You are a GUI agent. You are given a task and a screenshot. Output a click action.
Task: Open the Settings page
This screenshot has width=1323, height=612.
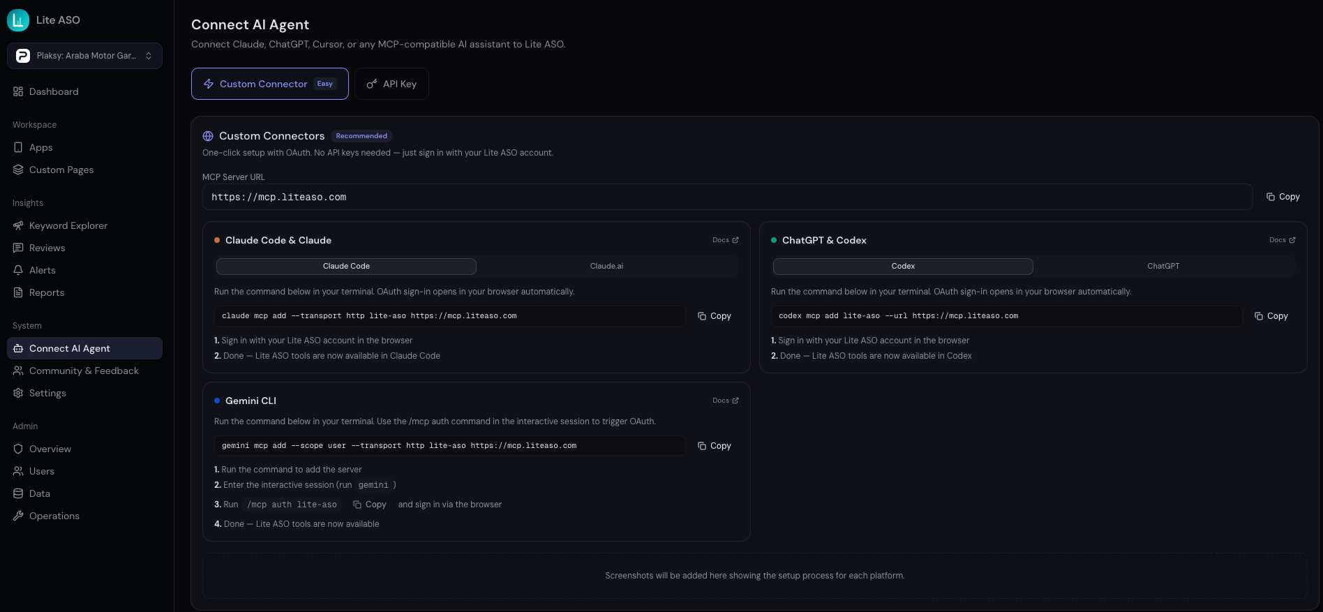click(84, 393)
